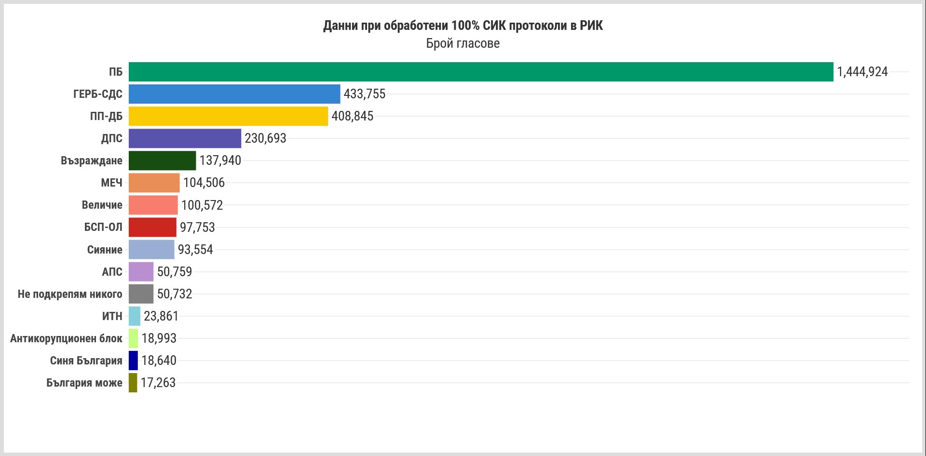The image size is (926, 456).
Task: Select the cyan ИТН bar
Action: pyautogui.click(x=135, y=316)
